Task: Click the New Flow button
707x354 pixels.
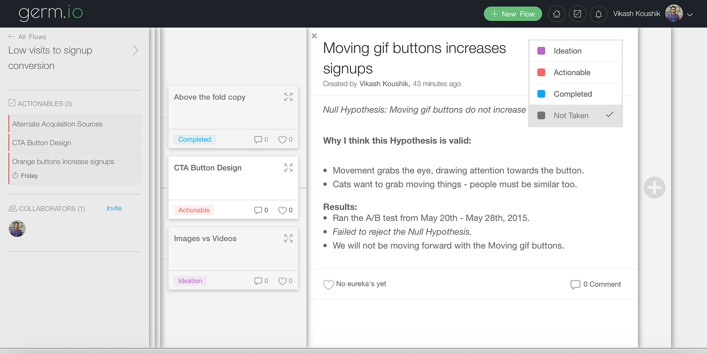Action: tap(513, 14)
